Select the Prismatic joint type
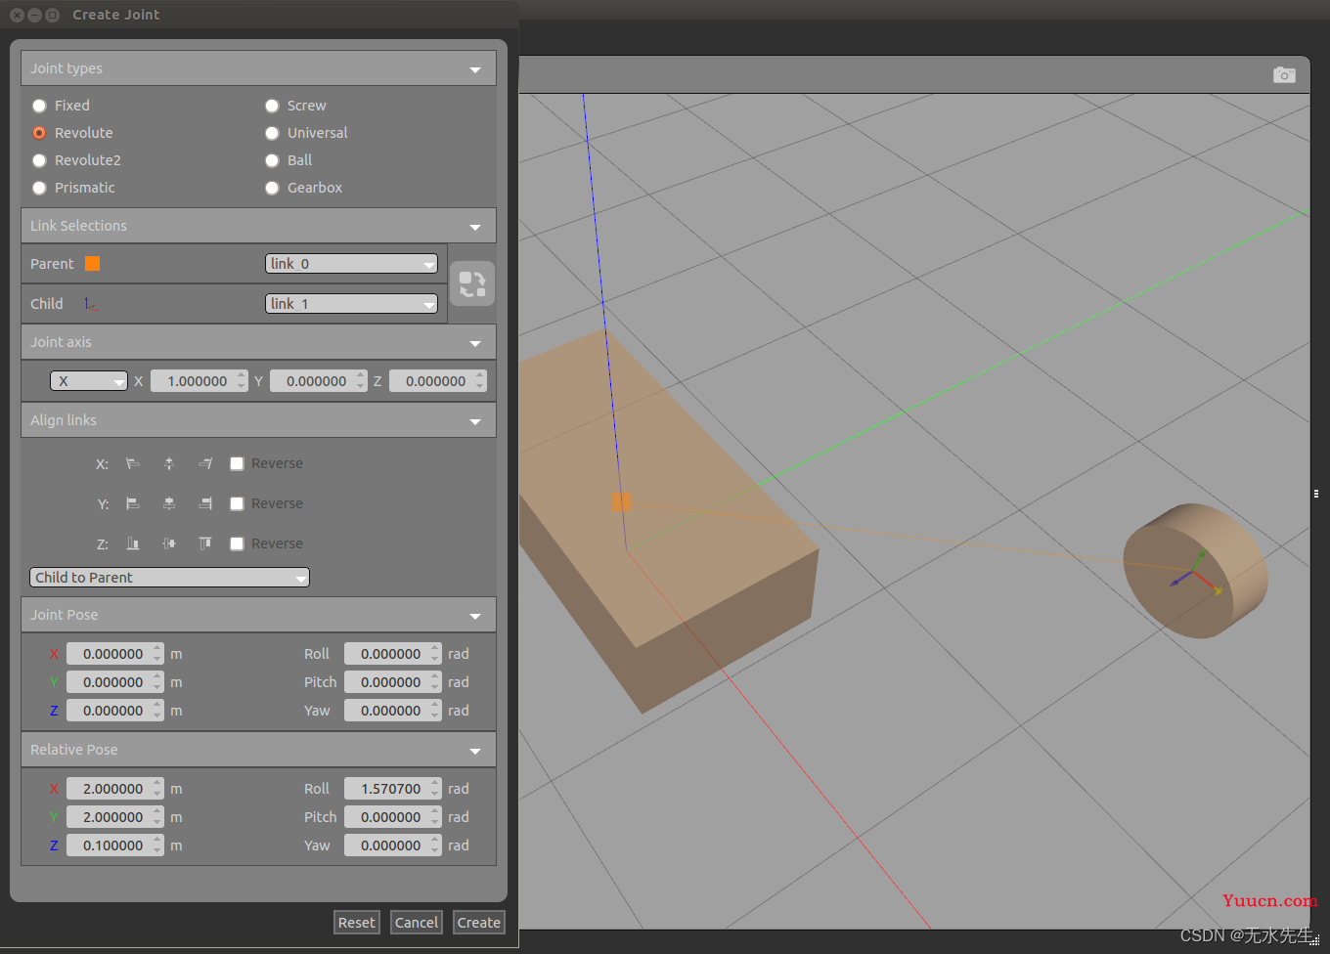Viewport: 1330px width, 954px height. pos(39,188)
